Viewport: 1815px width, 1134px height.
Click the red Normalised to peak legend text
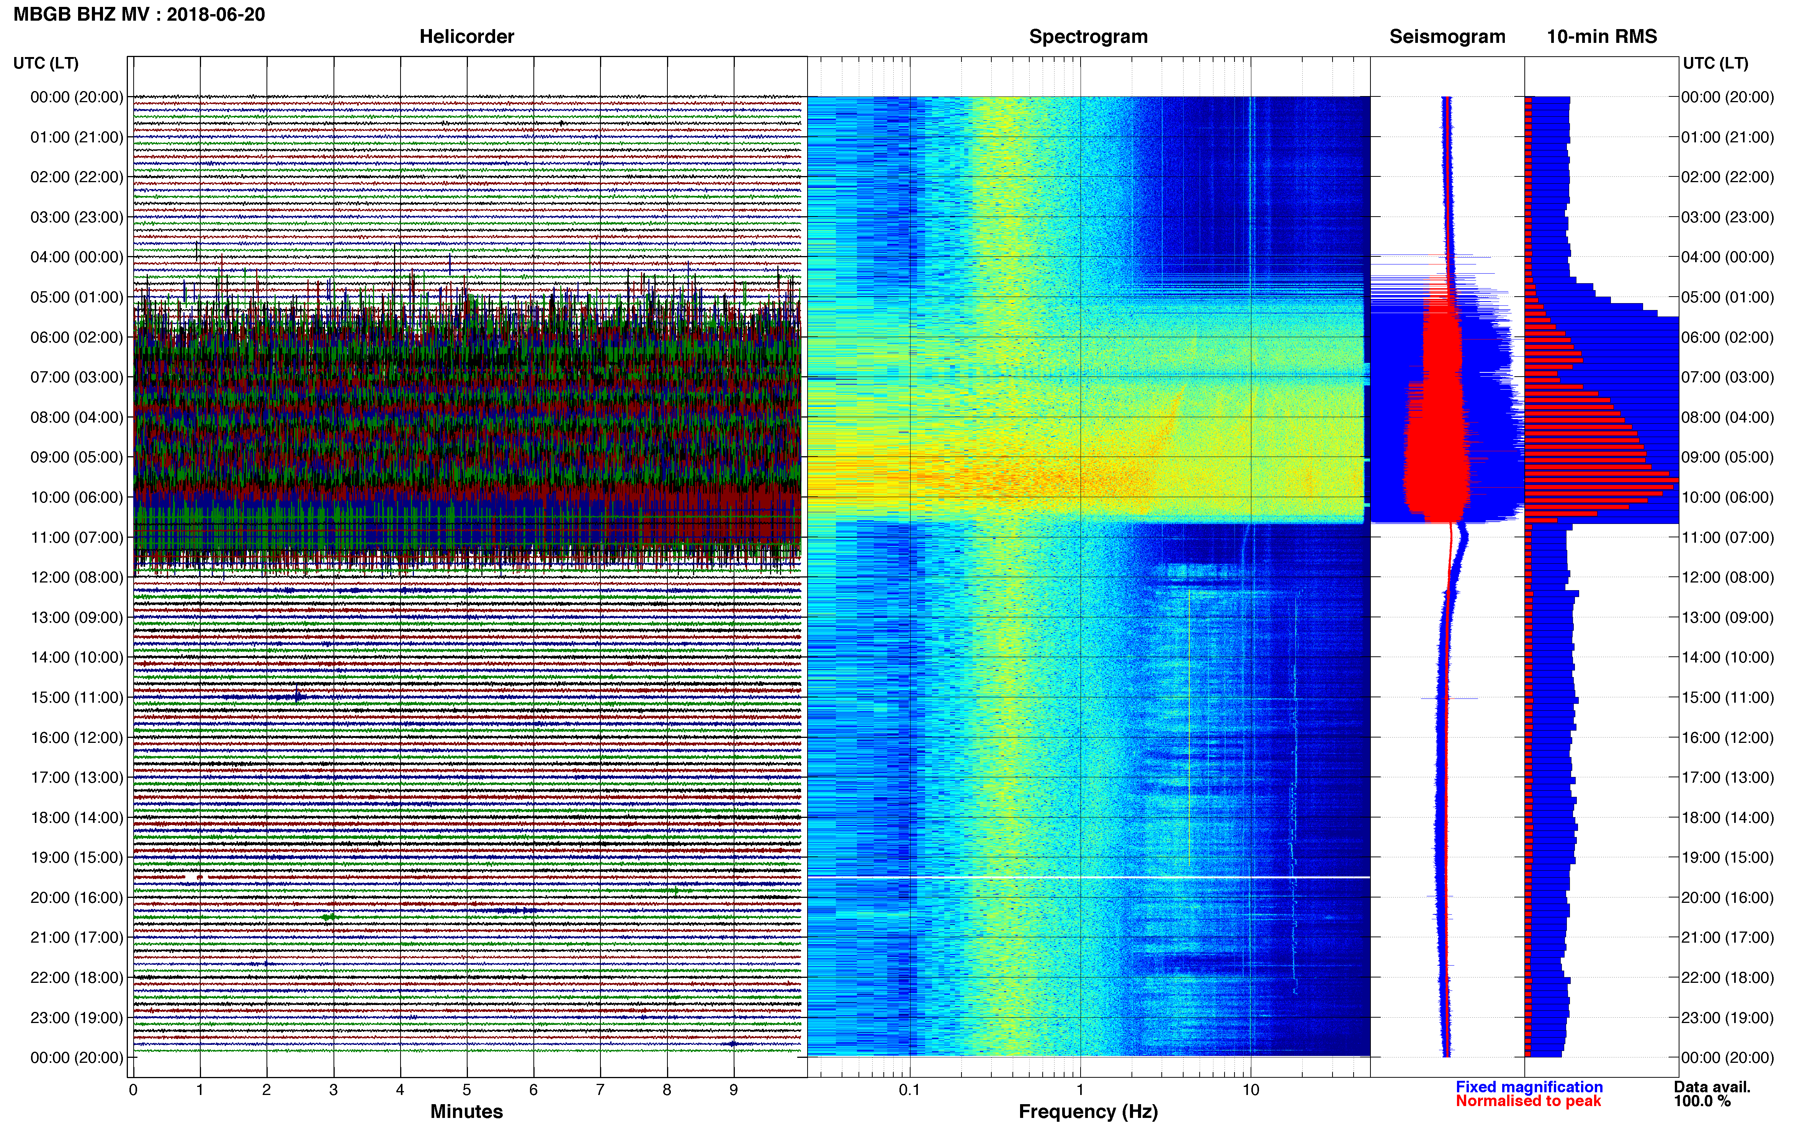pyautogui.click(x=1528, y=1101)
